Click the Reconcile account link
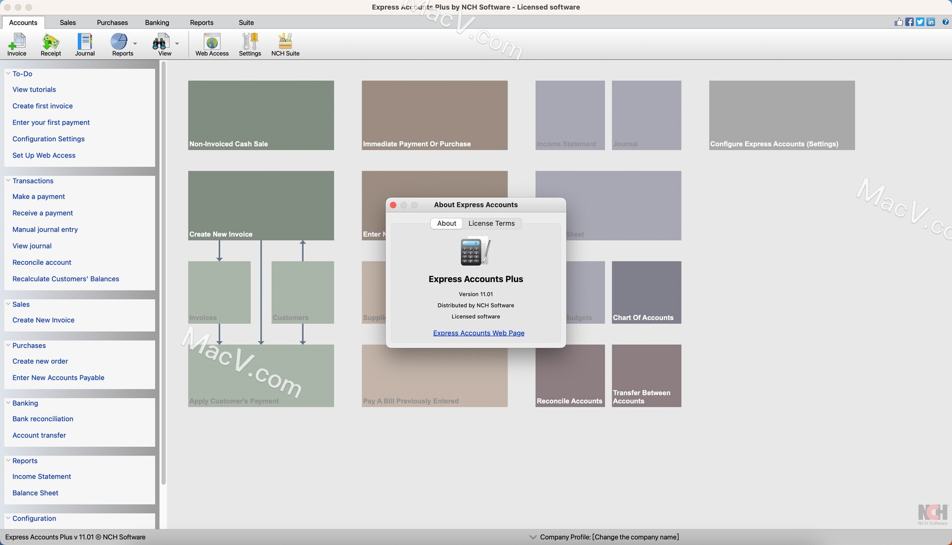 coord(42,262)
